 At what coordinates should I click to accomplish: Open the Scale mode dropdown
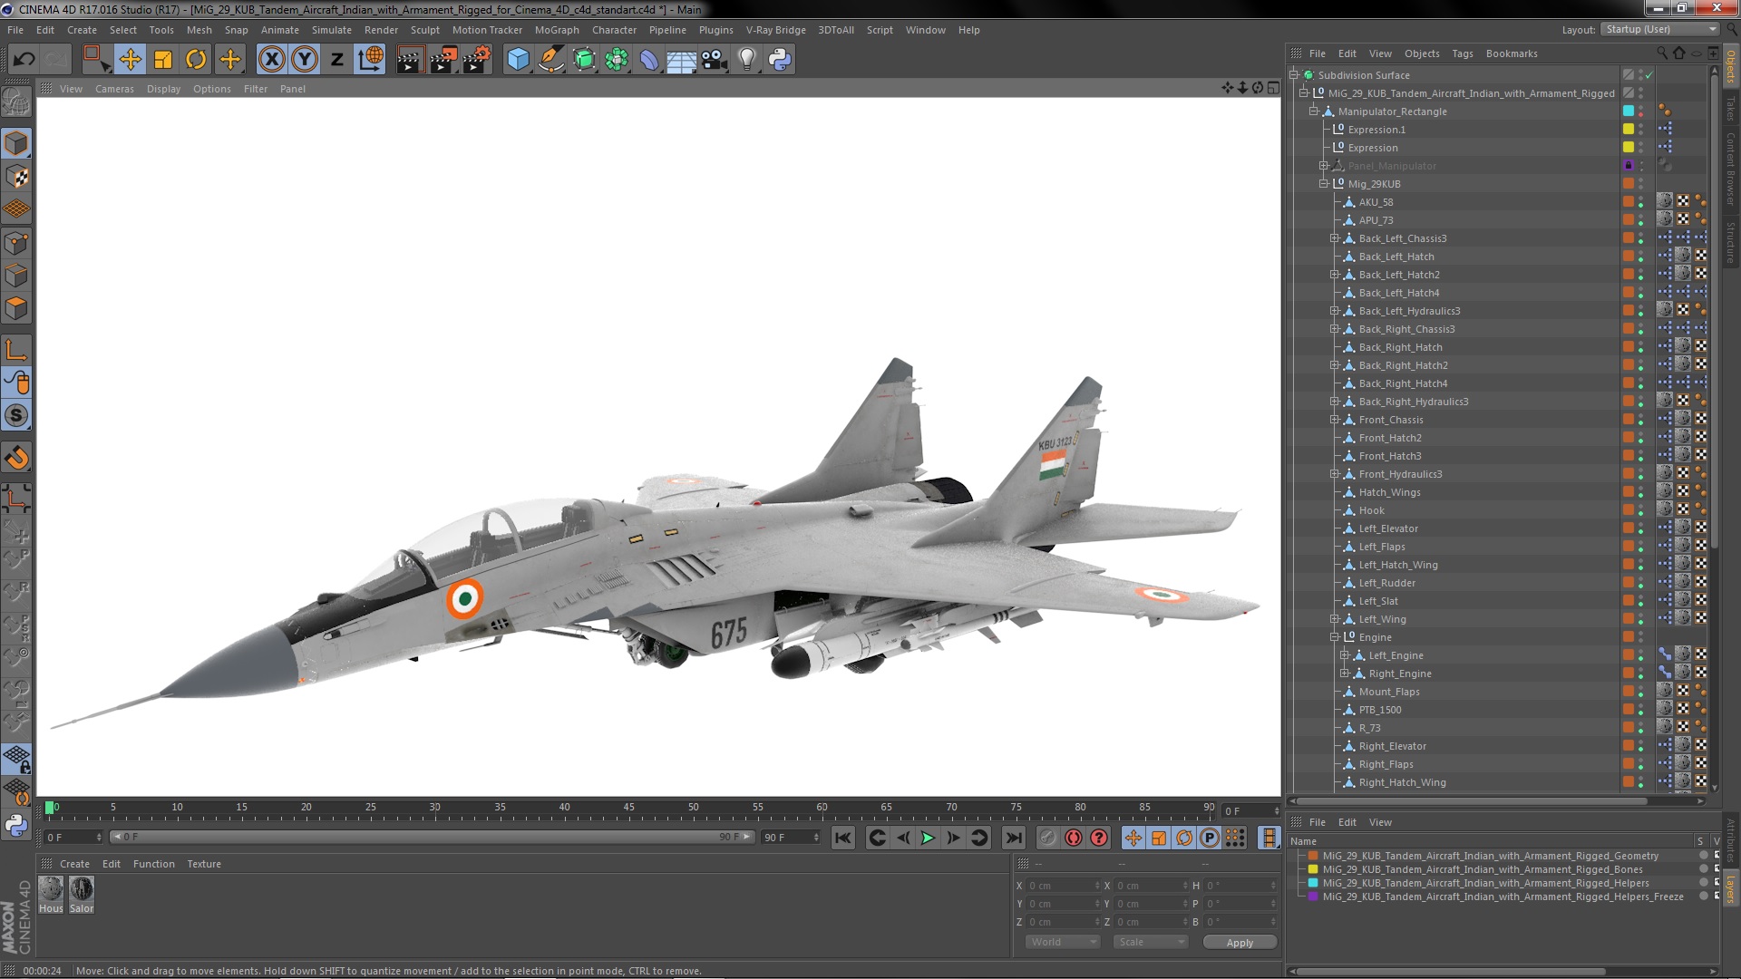point(1150,942)
